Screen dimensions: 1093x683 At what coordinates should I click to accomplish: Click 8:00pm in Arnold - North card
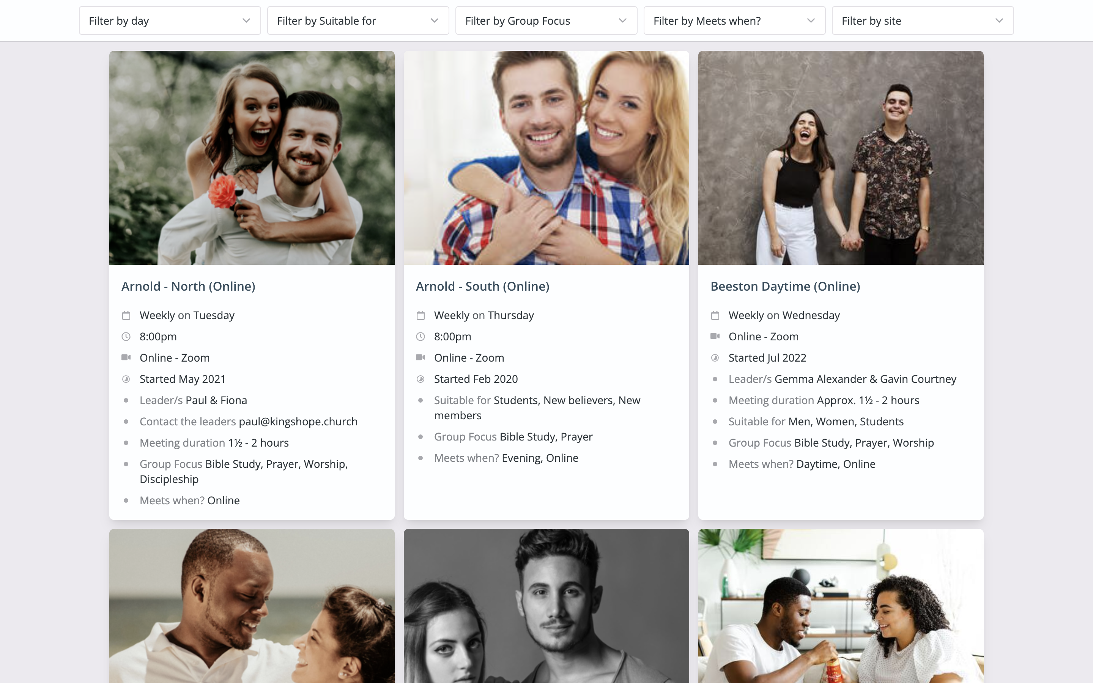pos(158,337)
